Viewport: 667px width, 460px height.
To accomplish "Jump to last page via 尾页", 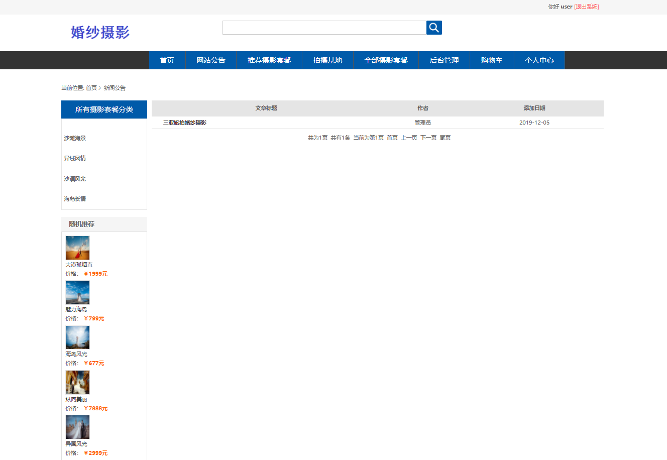I will coord(446,138).
